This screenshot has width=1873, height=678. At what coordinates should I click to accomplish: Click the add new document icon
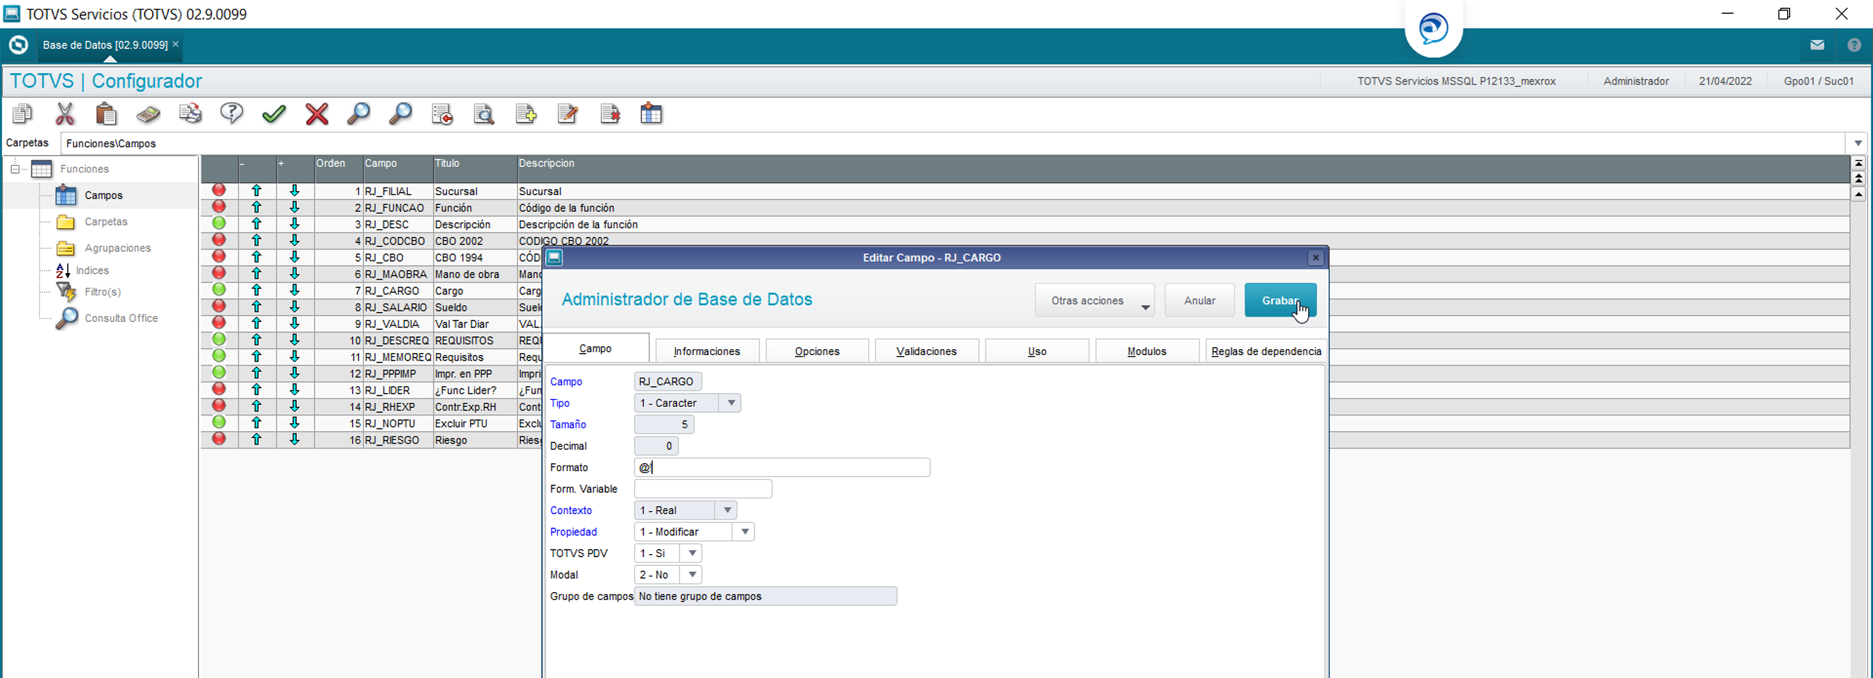point(526,114)
